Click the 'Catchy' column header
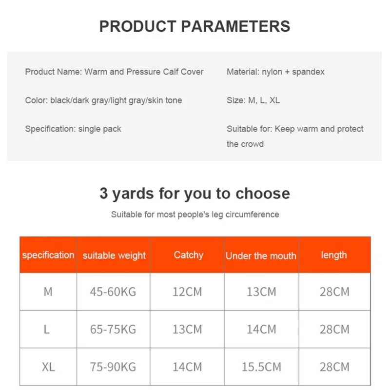390x390 pixels. [x=188, y=255]
